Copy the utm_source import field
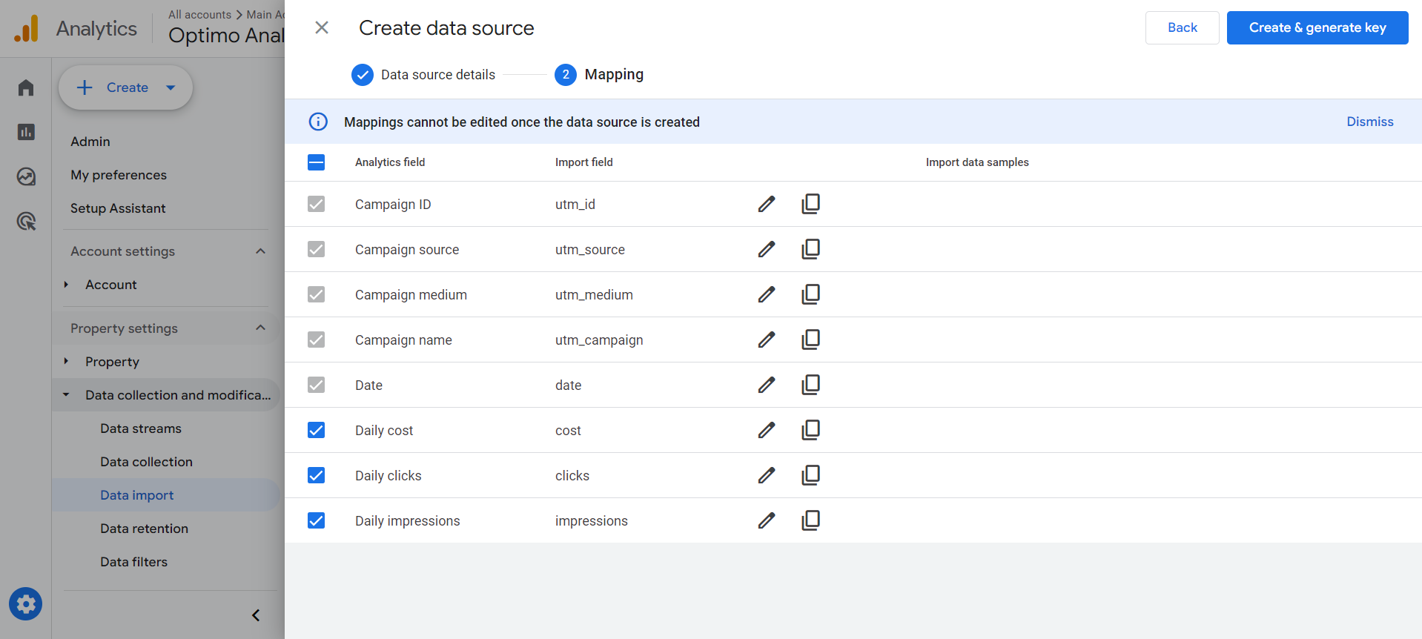Screen dimensions: 1422x639 [811, 249]
